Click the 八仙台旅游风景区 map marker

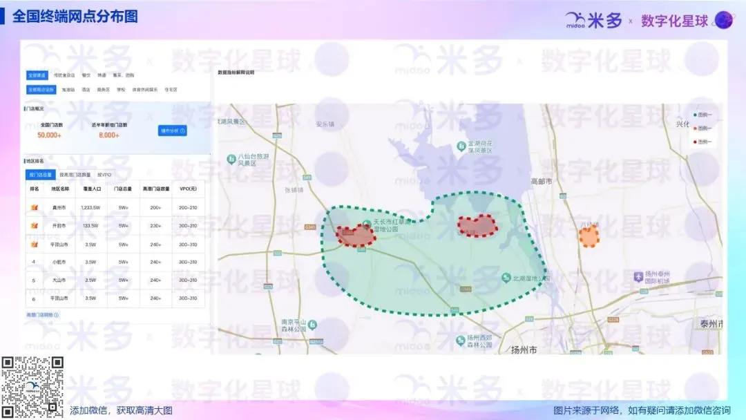[231, 159]
